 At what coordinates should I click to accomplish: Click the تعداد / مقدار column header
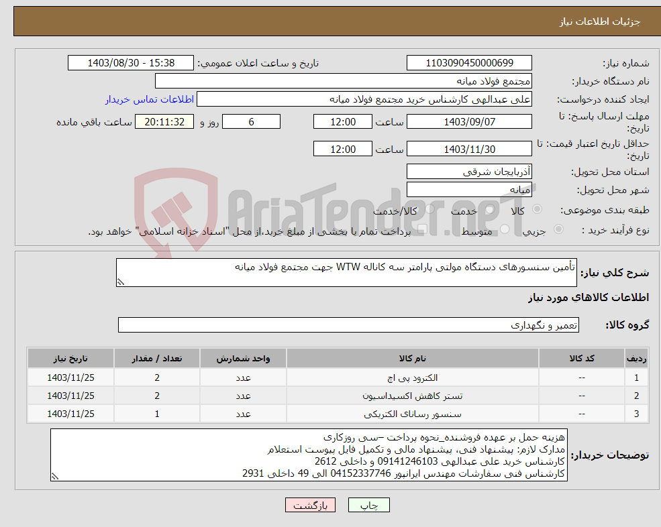(157, 358)
